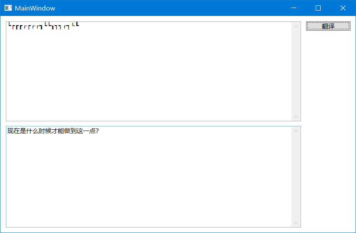Screen dimensions: 356x233
Task: Click the garbled symbols in the upper box
Action: pyautogui.click(x=42, y=26)
